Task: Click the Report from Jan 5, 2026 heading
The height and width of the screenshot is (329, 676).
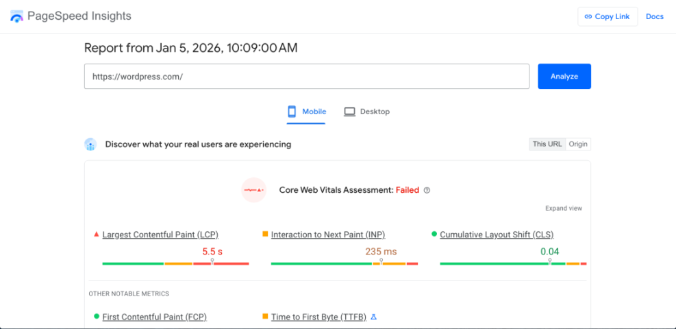Action: click(190, 48)
